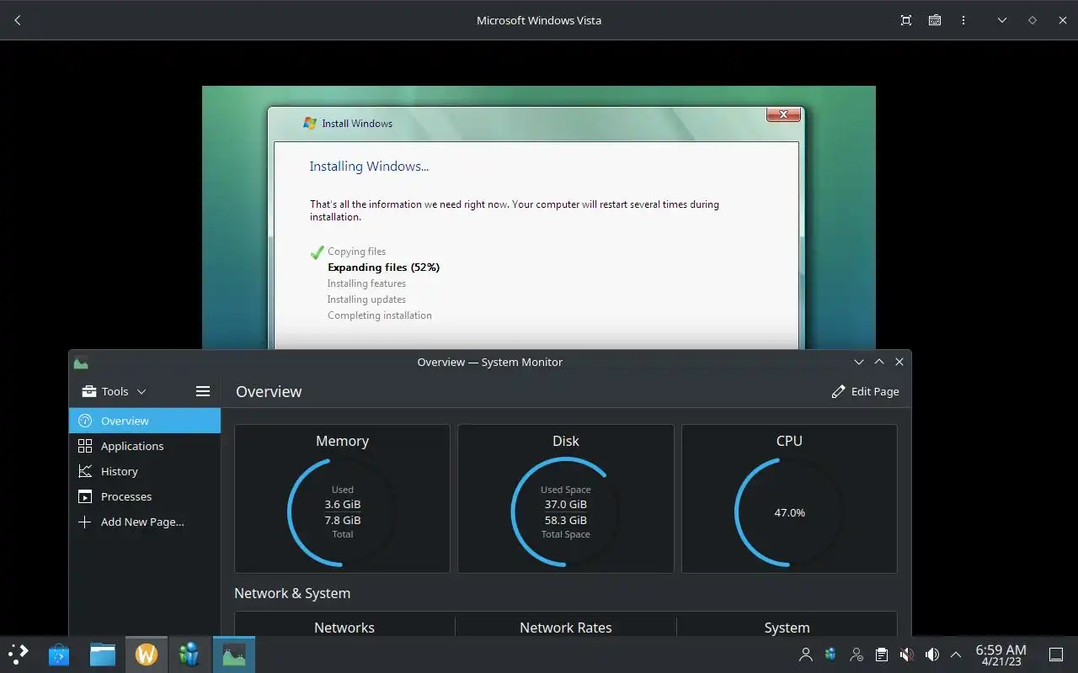This screenshot has height=673, width=1078.
Task: Click the Networks column heading
Action: click(x=344, y=628)
